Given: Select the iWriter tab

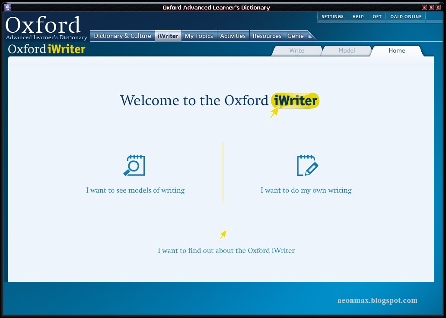Looking at the screenshot, I should pyautogui.click(x=168, y=36).
